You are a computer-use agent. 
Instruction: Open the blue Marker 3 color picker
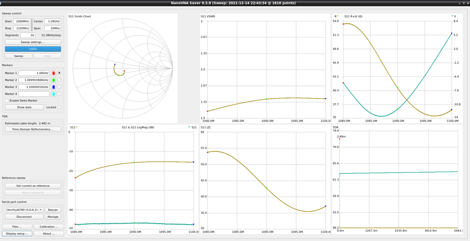54,87
